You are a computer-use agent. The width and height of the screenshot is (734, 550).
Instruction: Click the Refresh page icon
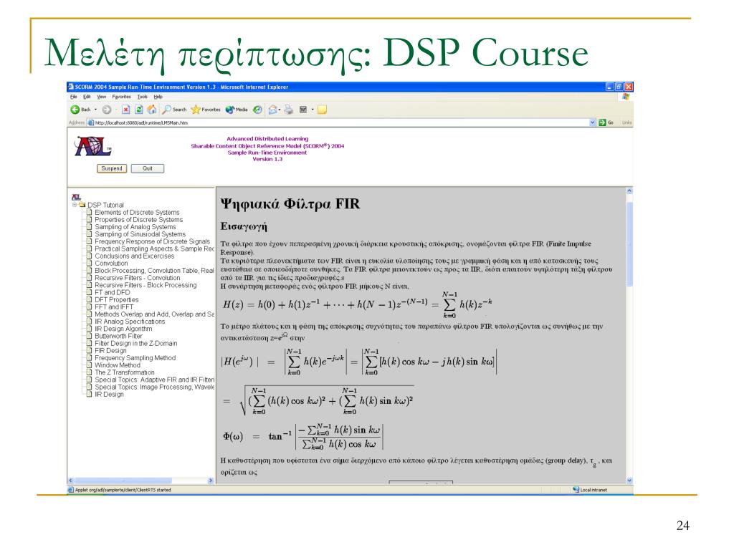coord(138,110)
